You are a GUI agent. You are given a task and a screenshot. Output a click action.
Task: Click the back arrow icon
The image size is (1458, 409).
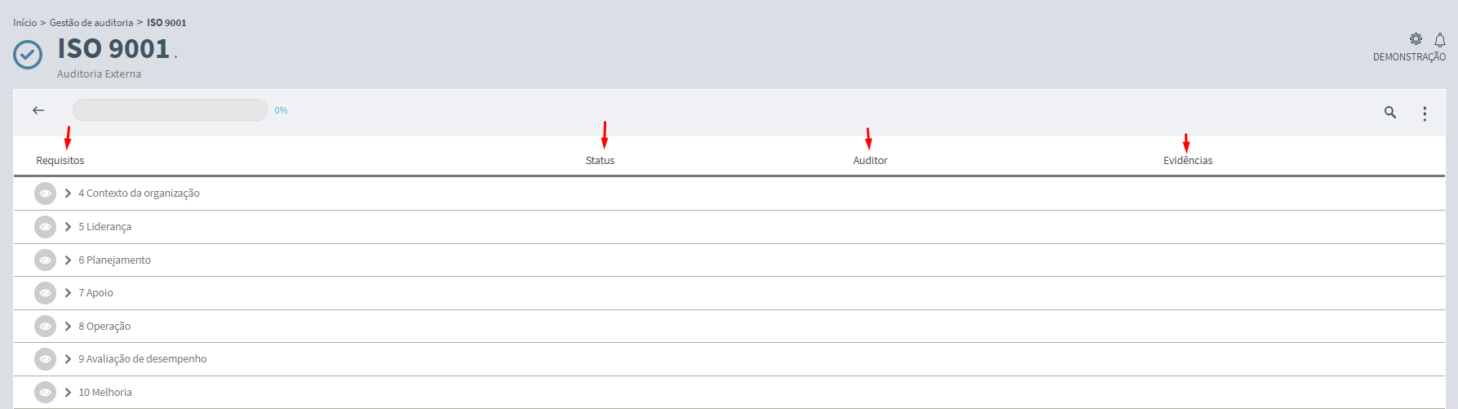click(x=38, y=110)
